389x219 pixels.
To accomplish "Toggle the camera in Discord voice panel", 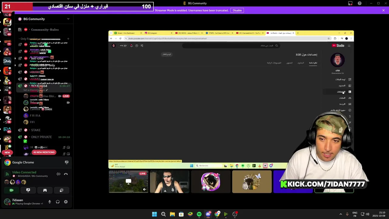I will click(12, 190).
